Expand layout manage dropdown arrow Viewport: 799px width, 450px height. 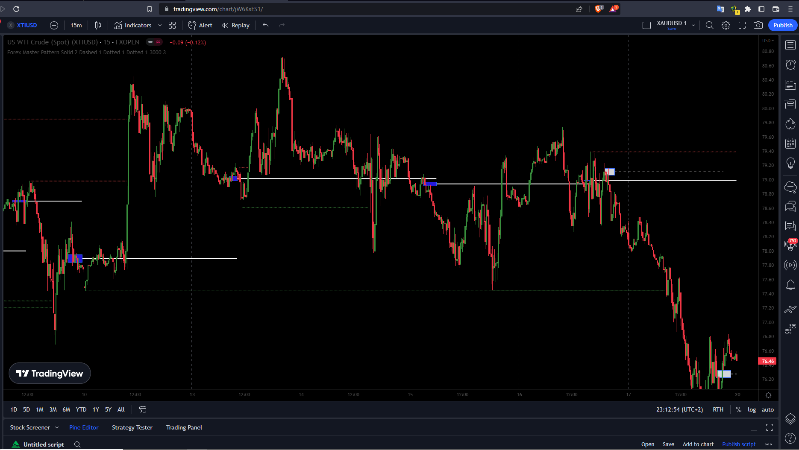693,25
